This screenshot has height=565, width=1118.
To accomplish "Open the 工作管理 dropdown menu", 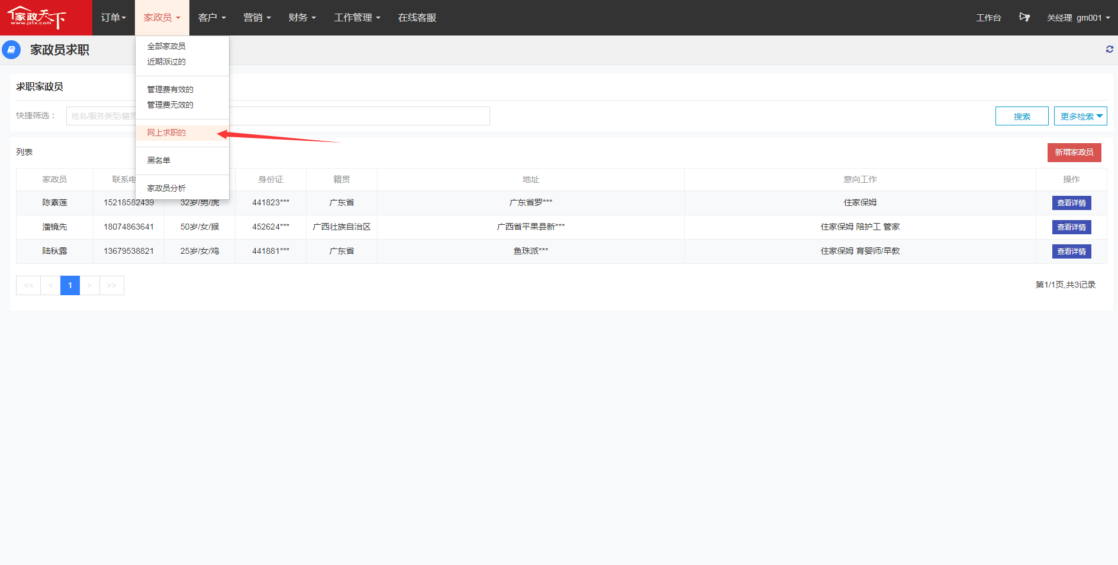I will pos(357,18).
